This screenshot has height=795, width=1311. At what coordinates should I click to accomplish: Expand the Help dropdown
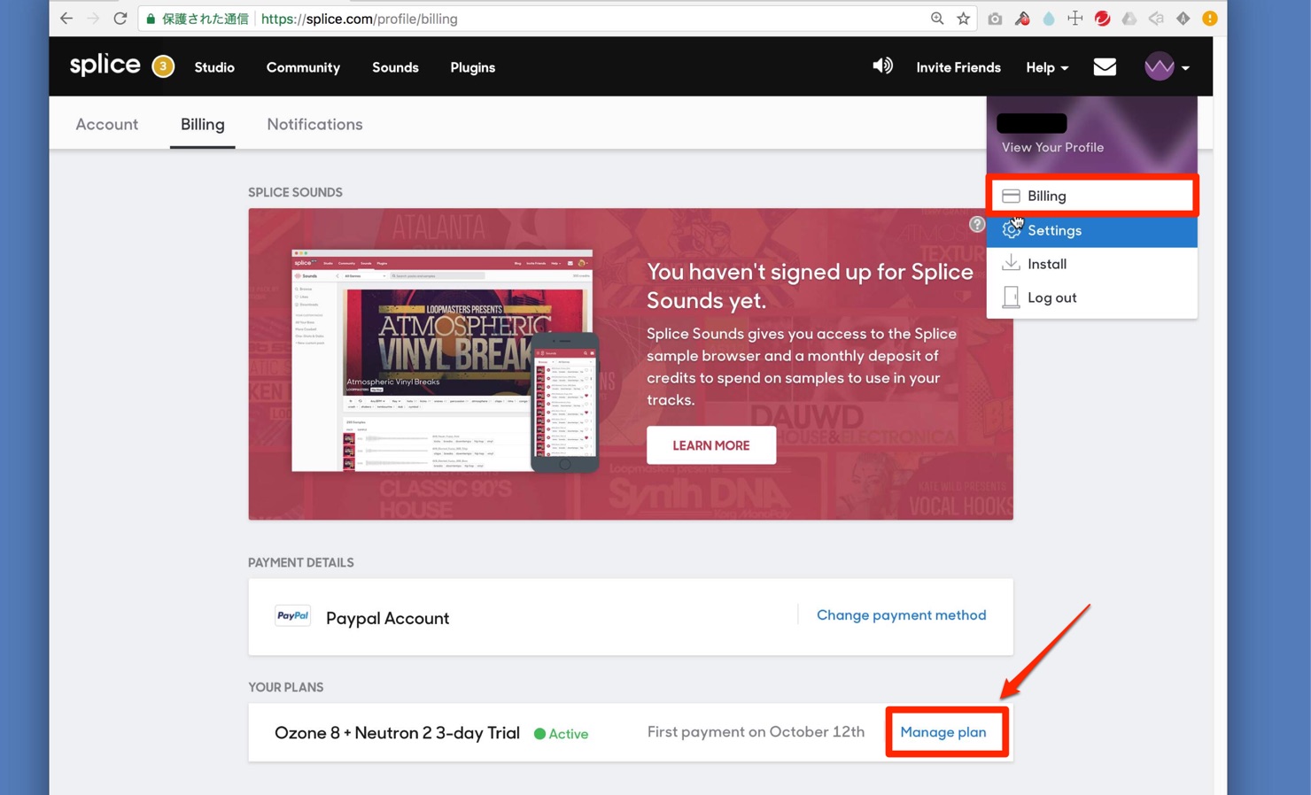pos(1047,67)
